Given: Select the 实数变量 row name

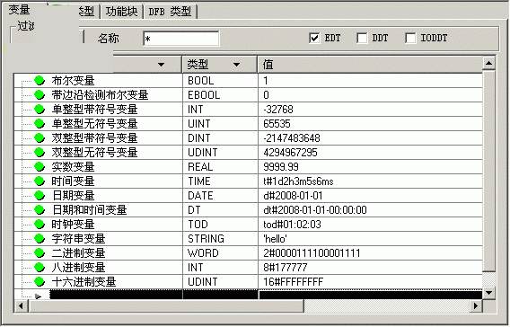Looking at the screenshot, I should tap(73, 166).
